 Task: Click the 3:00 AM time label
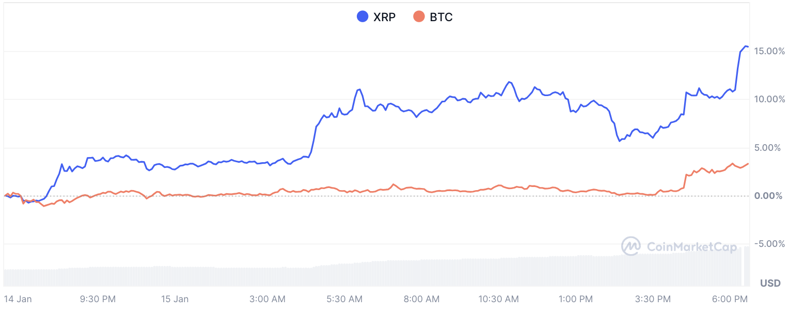click(x=267, y=299)
